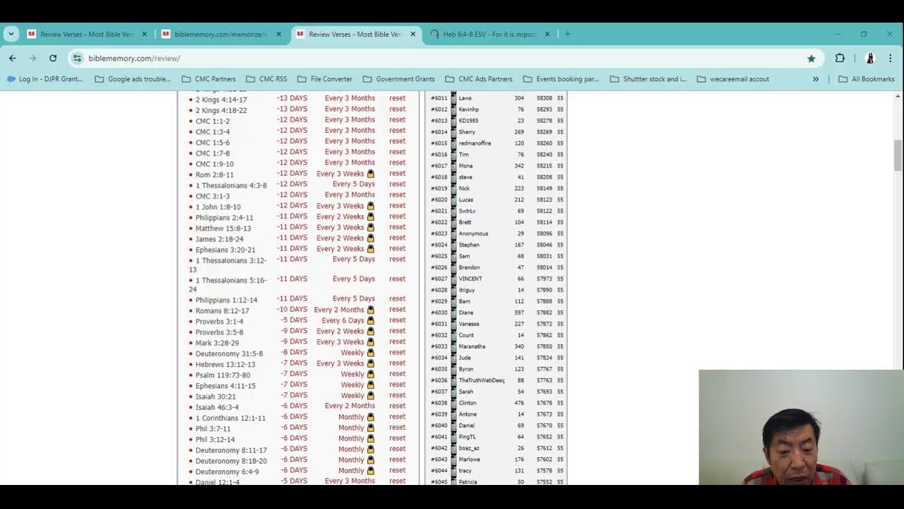Switch to the Heb 6:4-8 ESV tab

click(491, 34)
